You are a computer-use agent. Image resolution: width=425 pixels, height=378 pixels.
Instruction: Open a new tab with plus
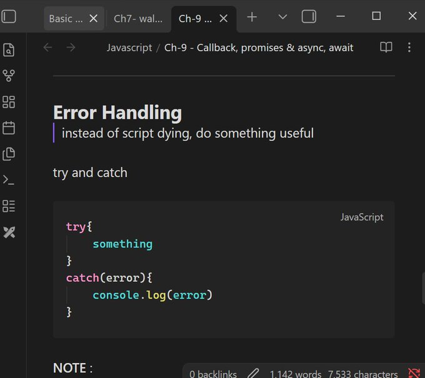pyautogui.click(x=252, y=17)
